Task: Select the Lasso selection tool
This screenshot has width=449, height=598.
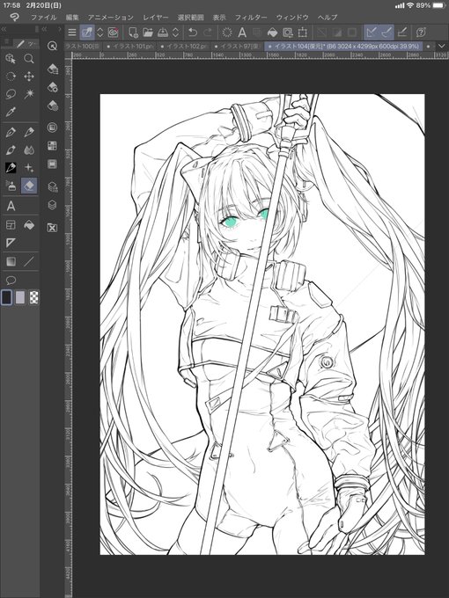Action: 11,94
